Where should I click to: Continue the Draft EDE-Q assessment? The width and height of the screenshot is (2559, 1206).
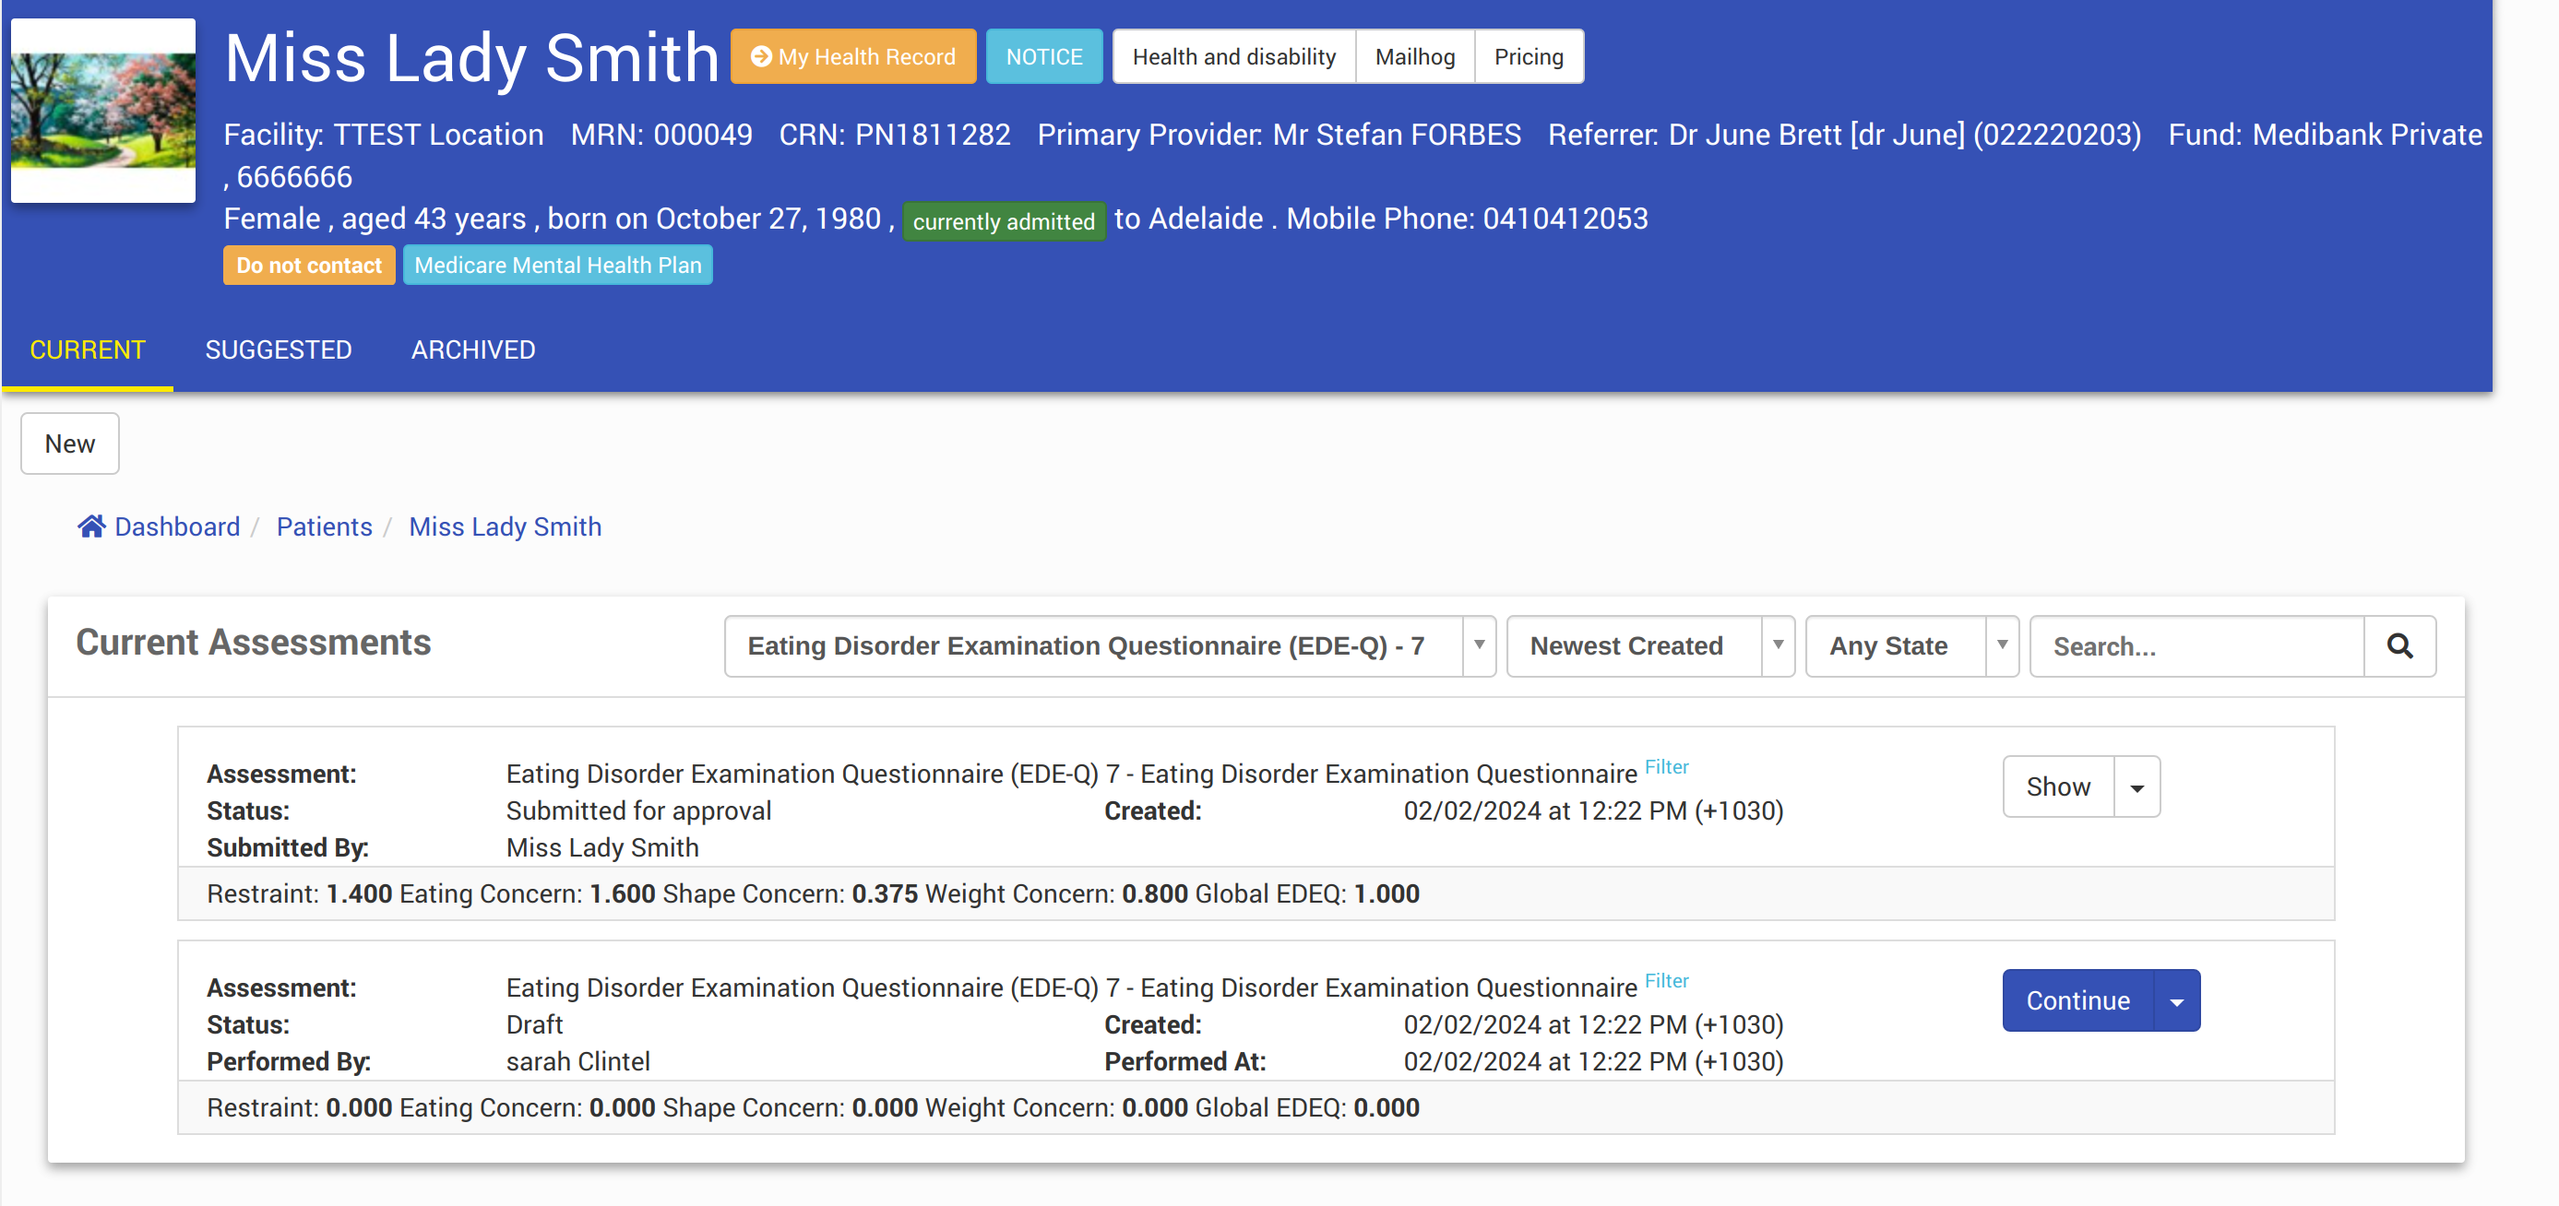2077,1001
